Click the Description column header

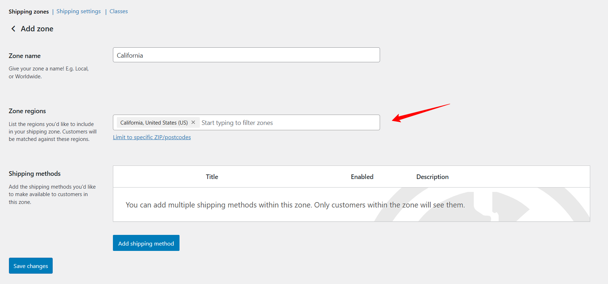(432, 177)
